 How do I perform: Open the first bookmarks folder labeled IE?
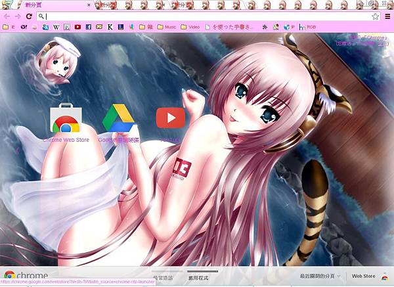[x=9, y=27]
